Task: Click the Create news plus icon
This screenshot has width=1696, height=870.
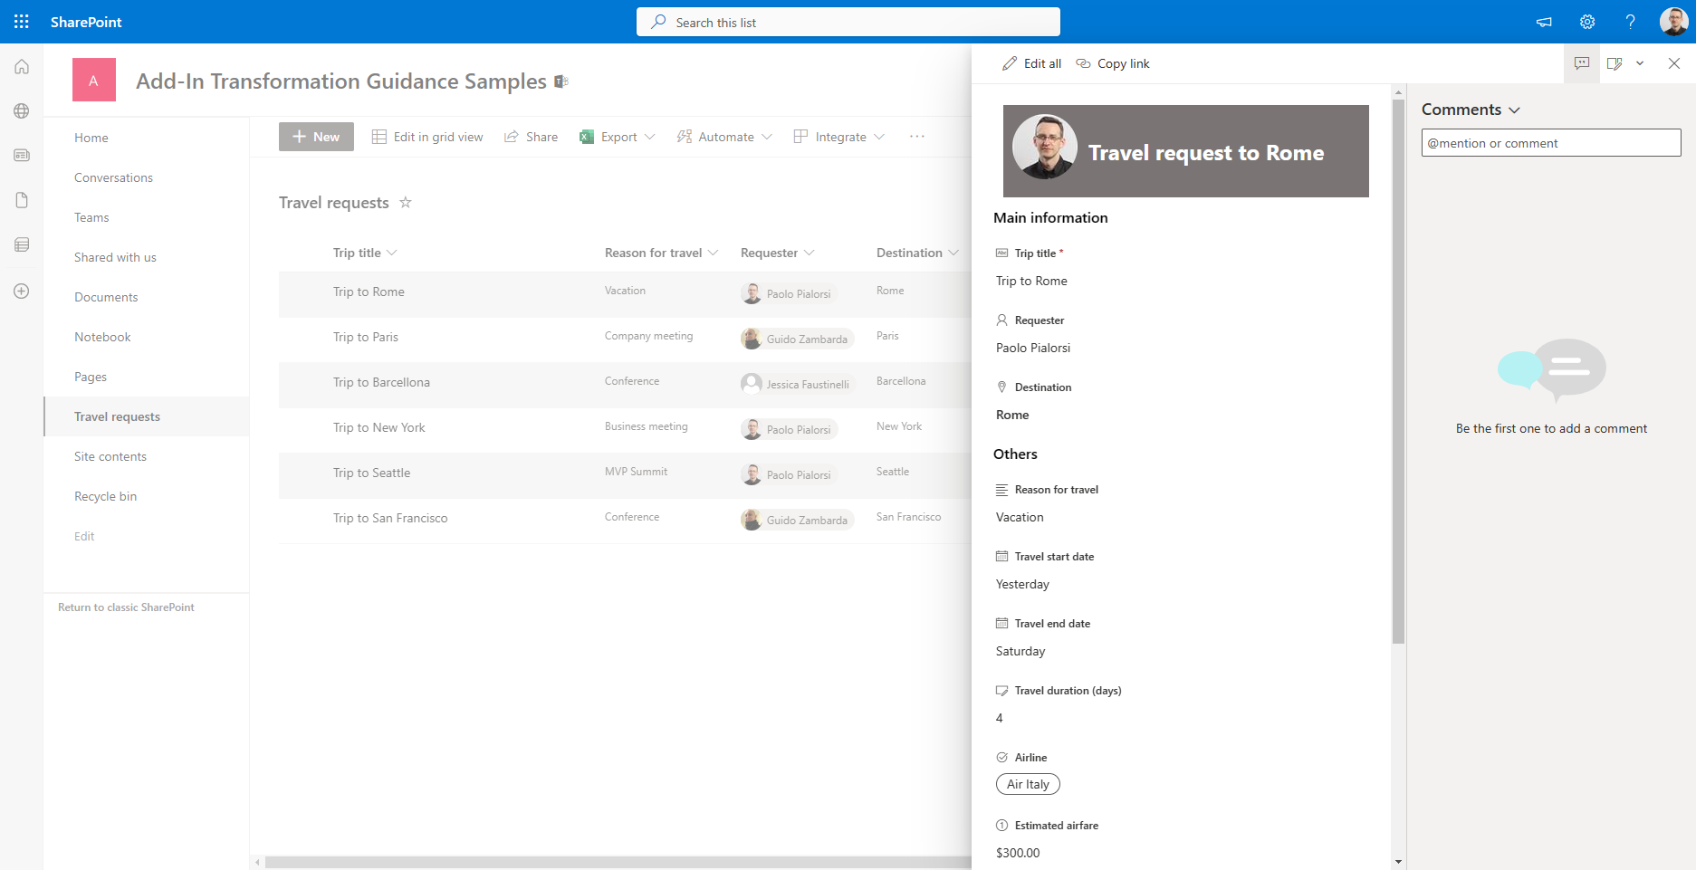Action: tap(21, 291)
